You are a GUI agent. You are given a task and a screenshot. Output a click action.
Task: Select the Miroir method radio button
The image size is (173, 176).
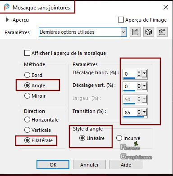coord(27,96)
